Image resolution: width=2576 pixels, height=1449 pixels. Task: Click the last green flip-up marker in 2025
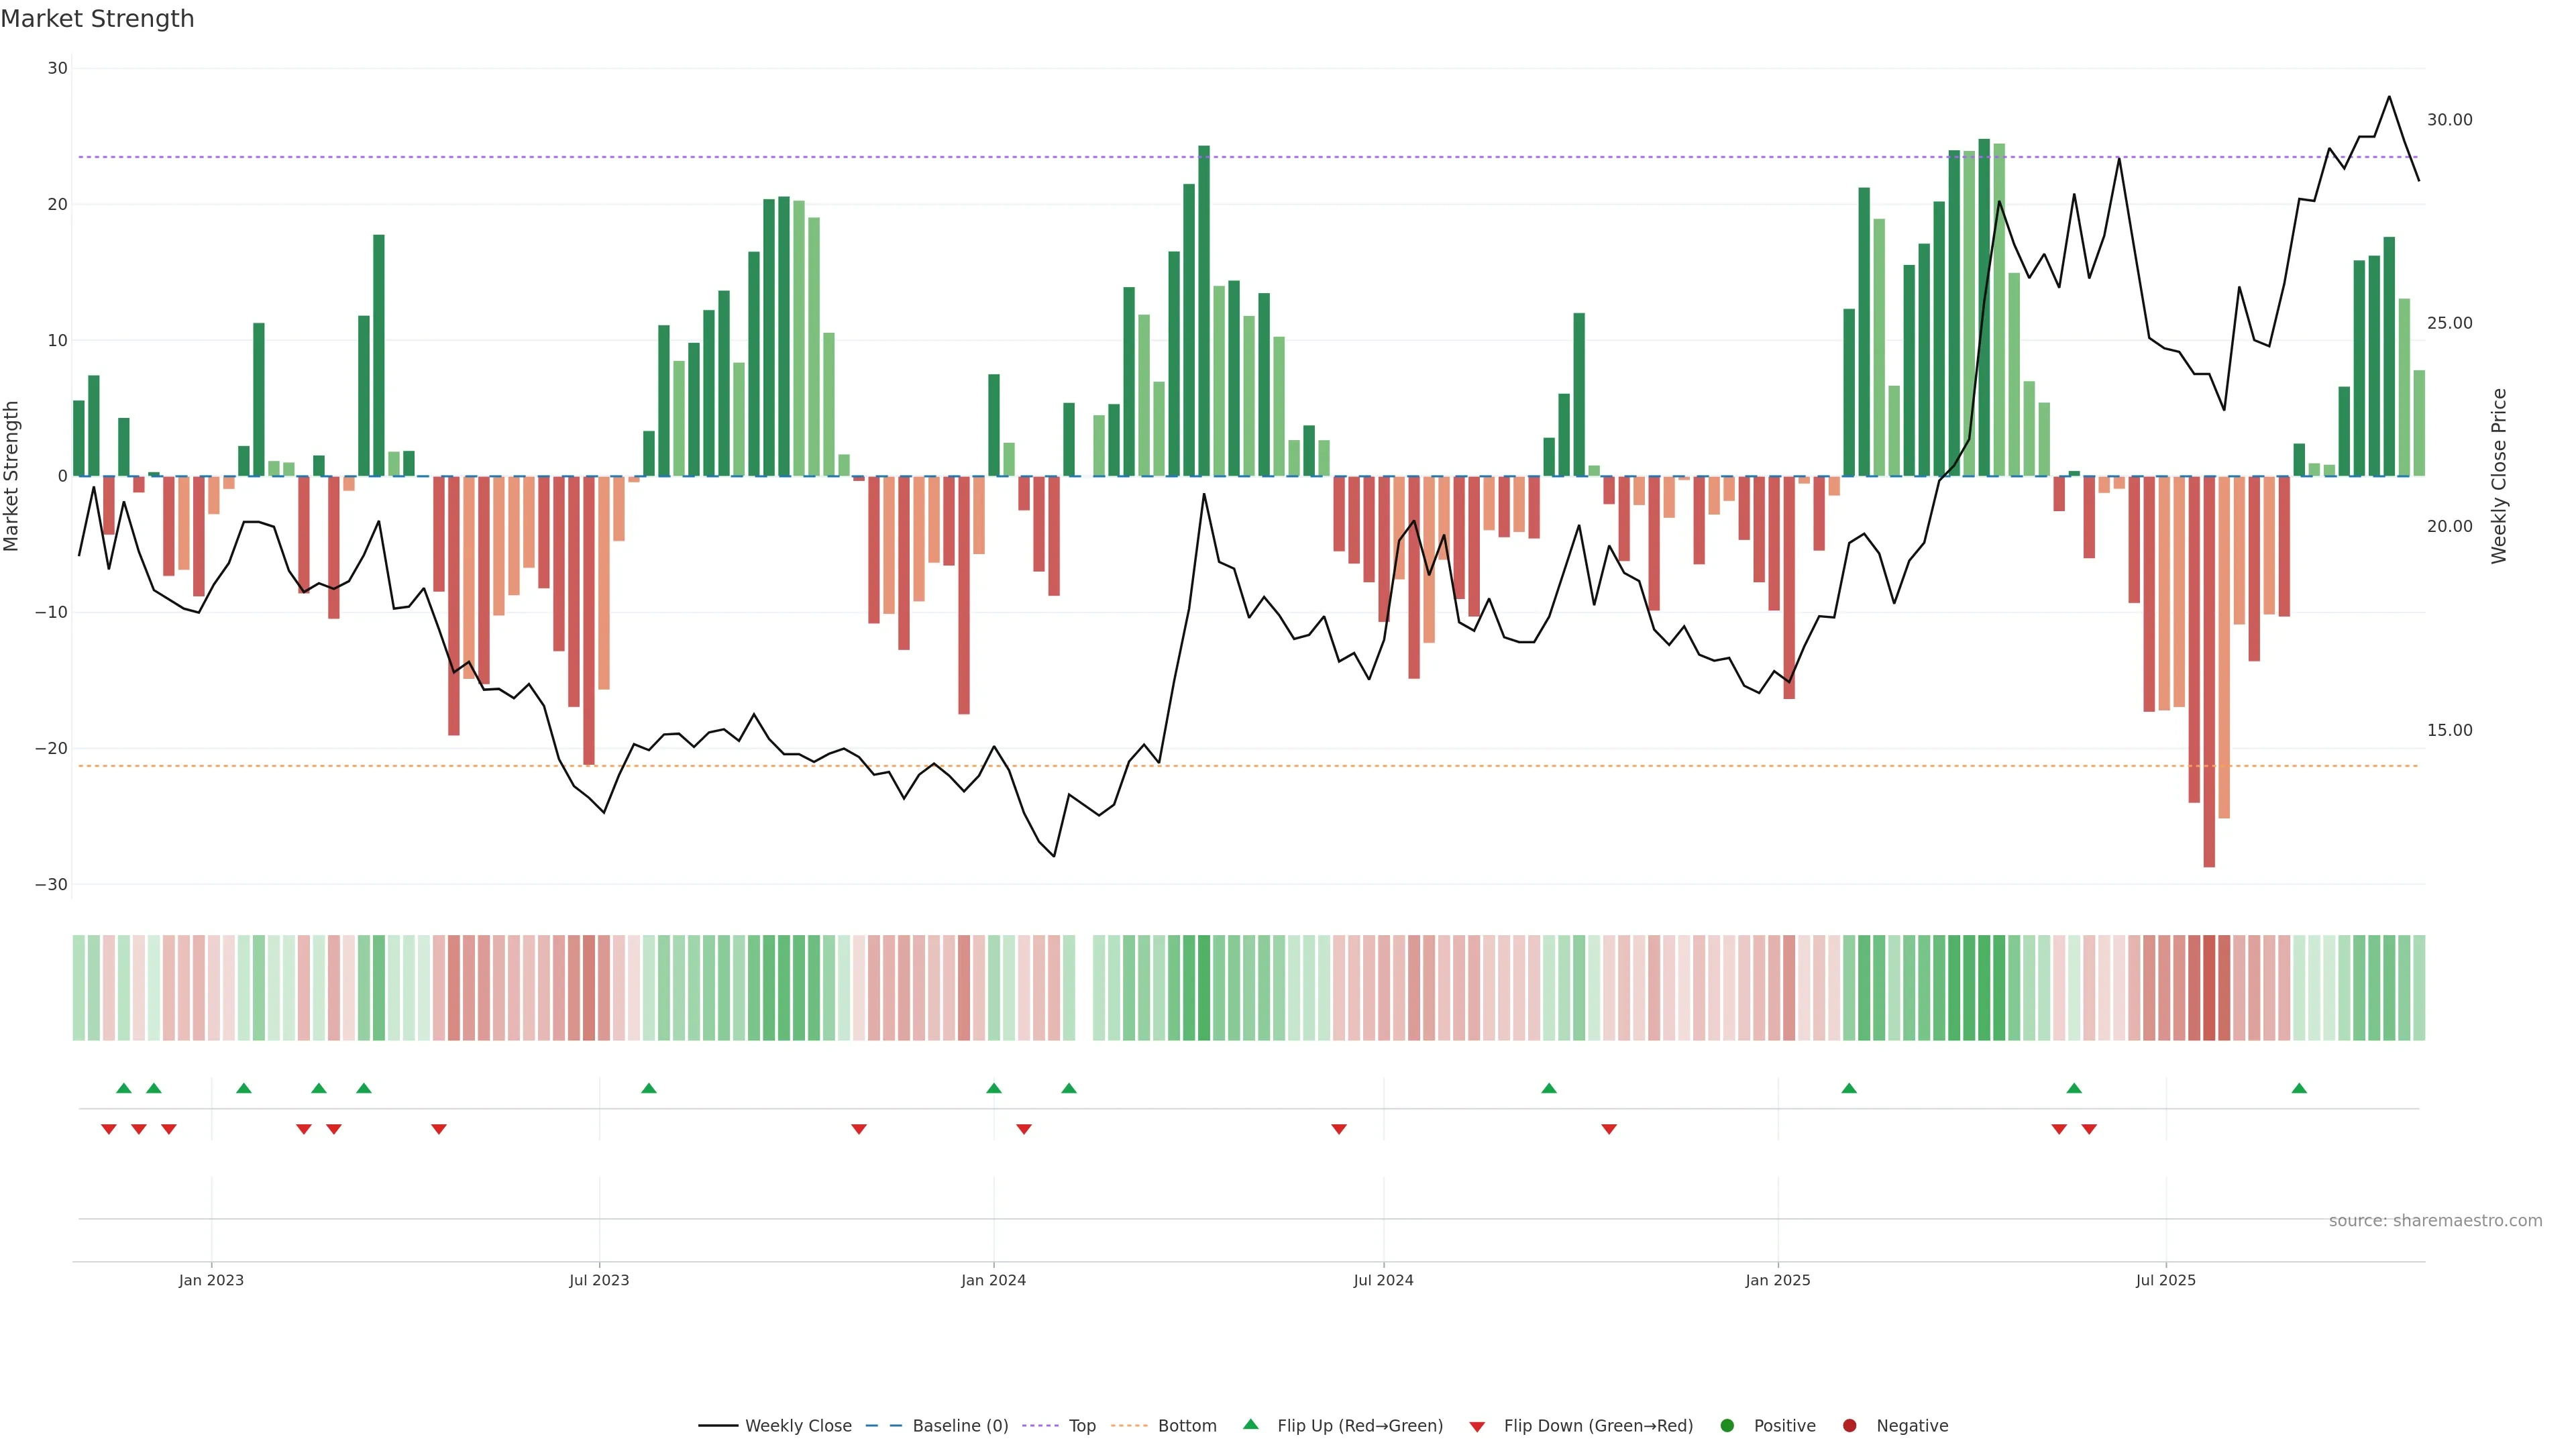coord(2299,1088)
